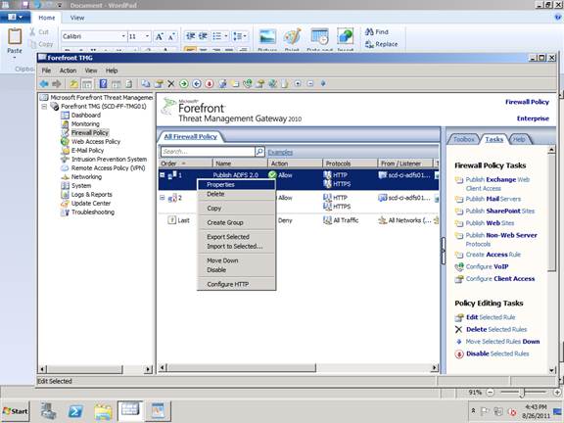Viewport: 564px width, 423px height.
Task: Switch to the Toolbox tab
Action: click(x=464, y=139)
